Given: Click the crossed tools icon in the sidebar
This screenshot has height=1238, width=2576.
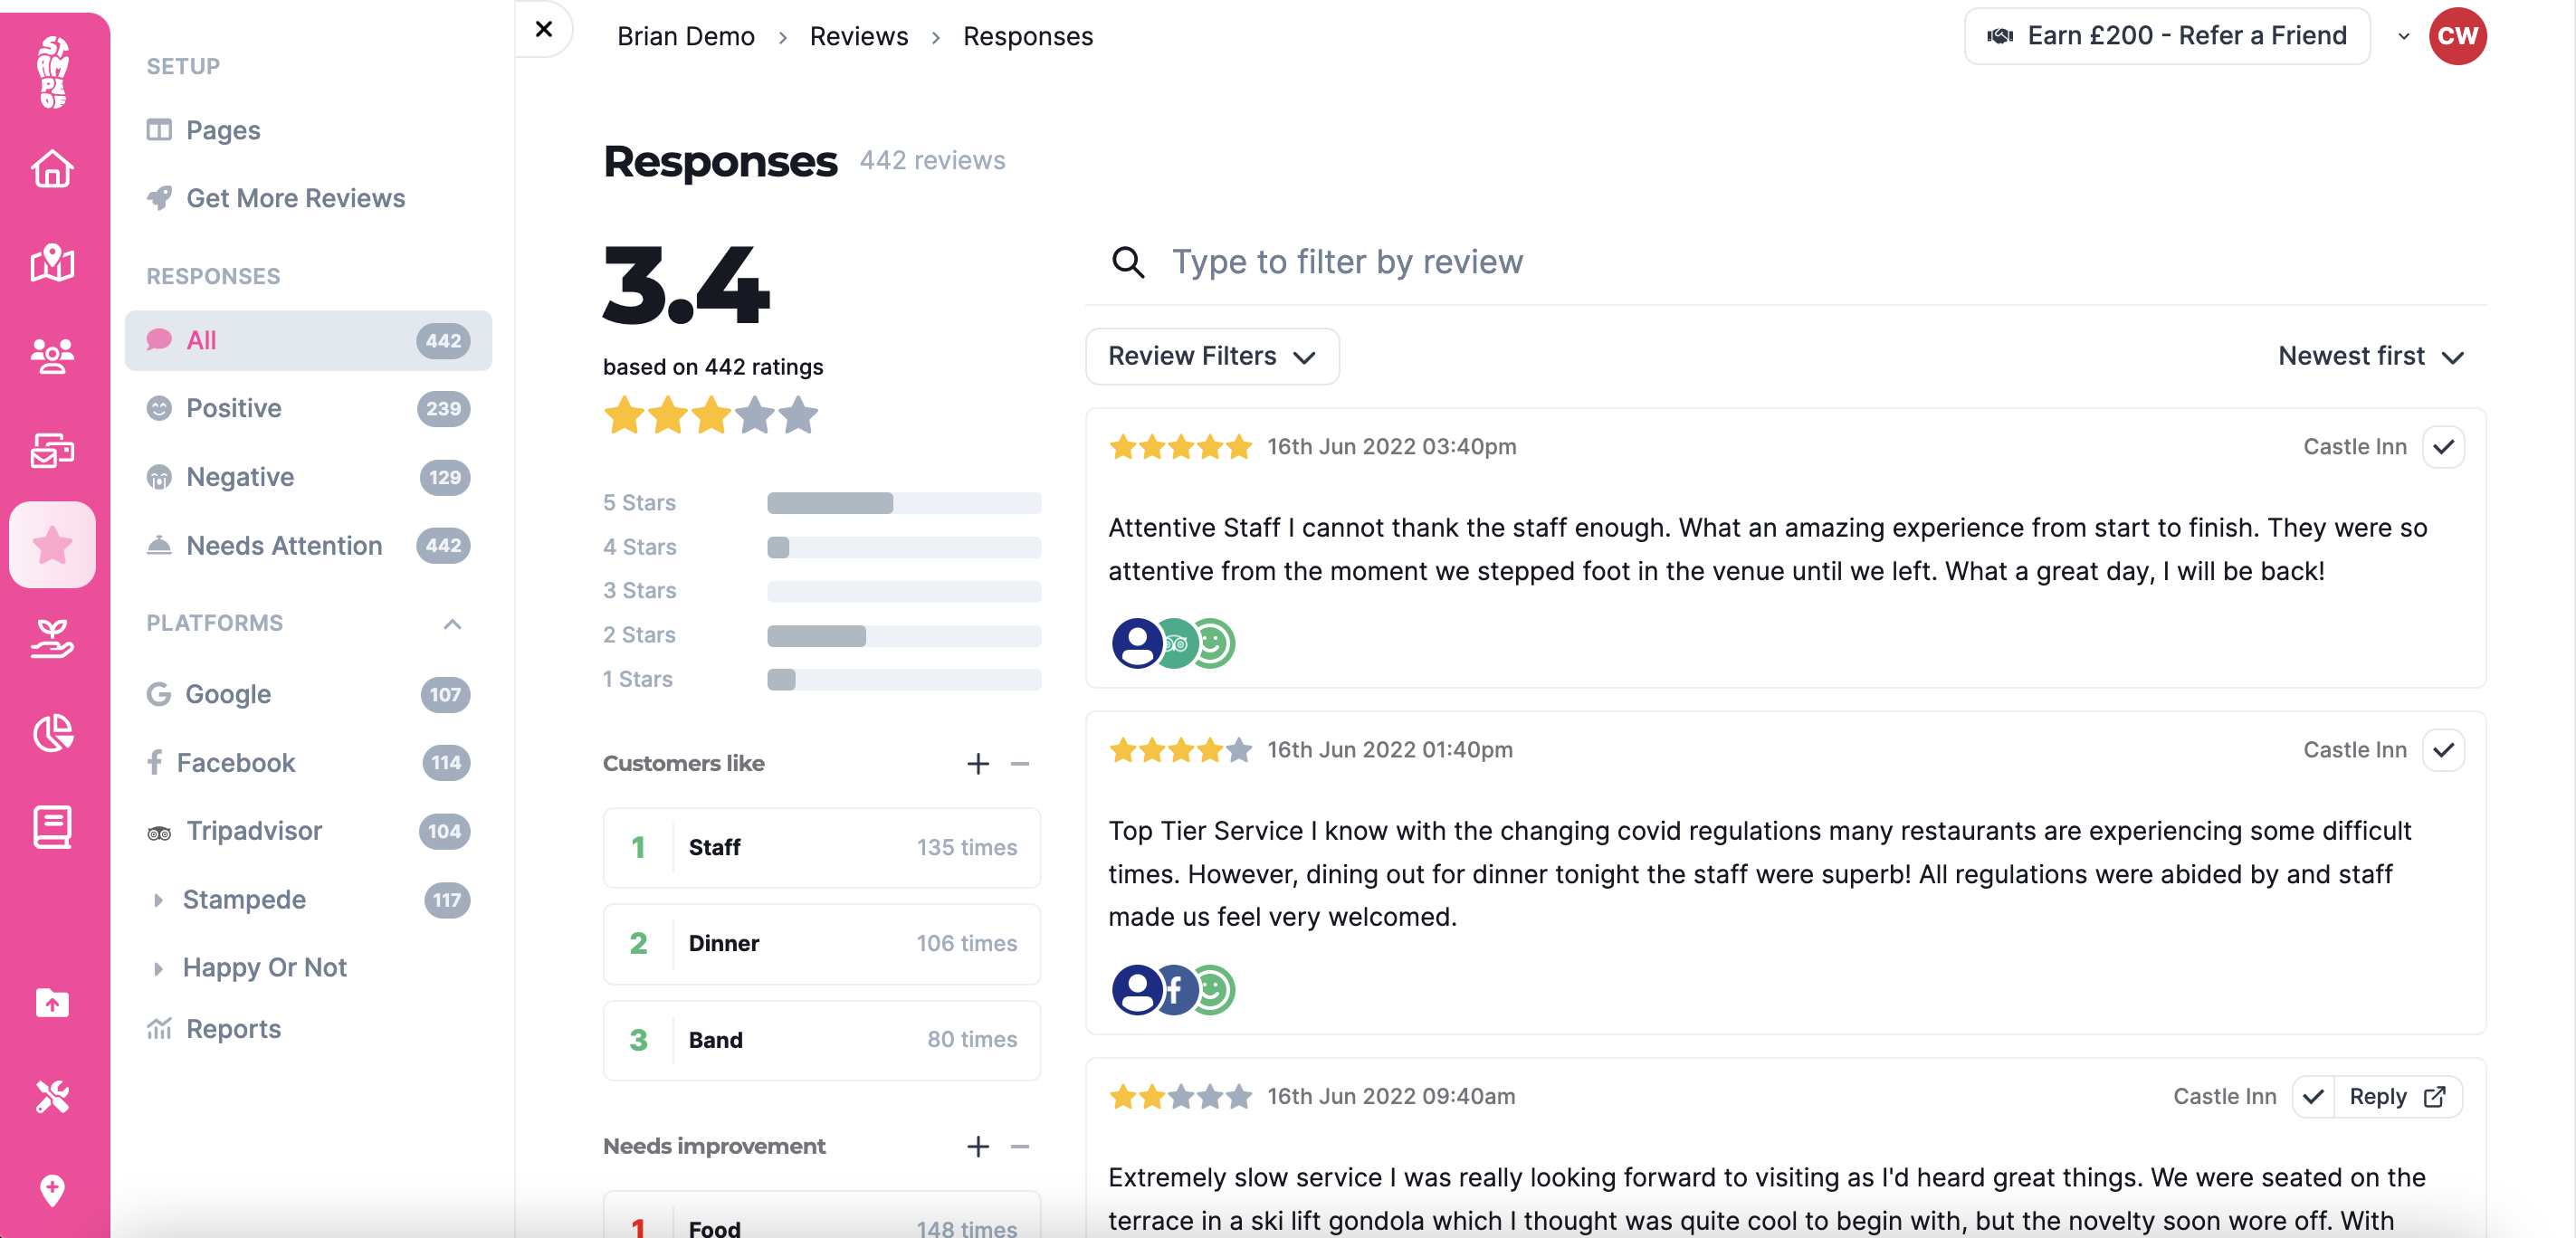Looking at the screenshot, I should [52, 1096].
